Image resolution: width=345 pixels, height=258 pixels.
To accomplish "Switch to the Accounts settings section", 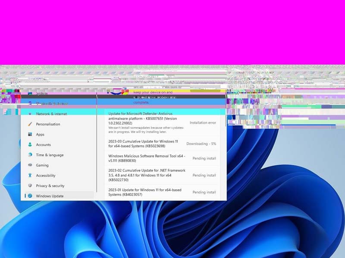I will pos(44,144).
